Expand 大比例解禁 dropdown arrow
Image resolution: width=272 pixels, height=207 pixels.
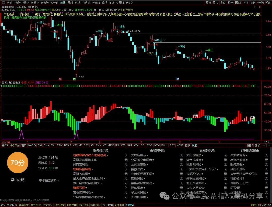coord(202,155)
